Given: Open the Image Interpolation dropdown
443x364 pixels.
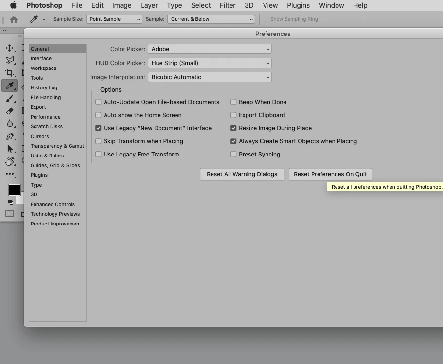Looking at the screenshot, I should click(210, 77).
